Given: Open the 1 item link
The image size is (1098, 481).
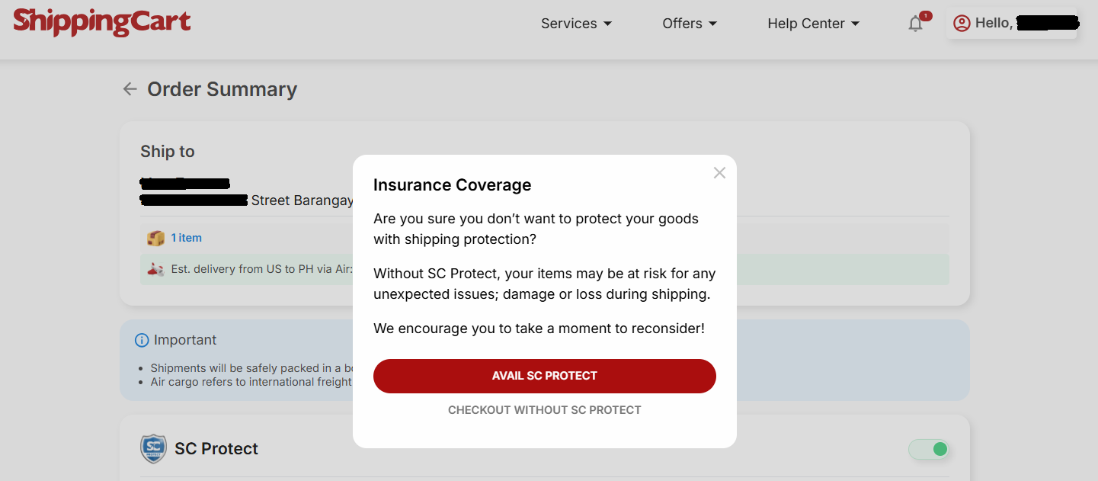Looking at the screenshot, I should pos(186,238).
